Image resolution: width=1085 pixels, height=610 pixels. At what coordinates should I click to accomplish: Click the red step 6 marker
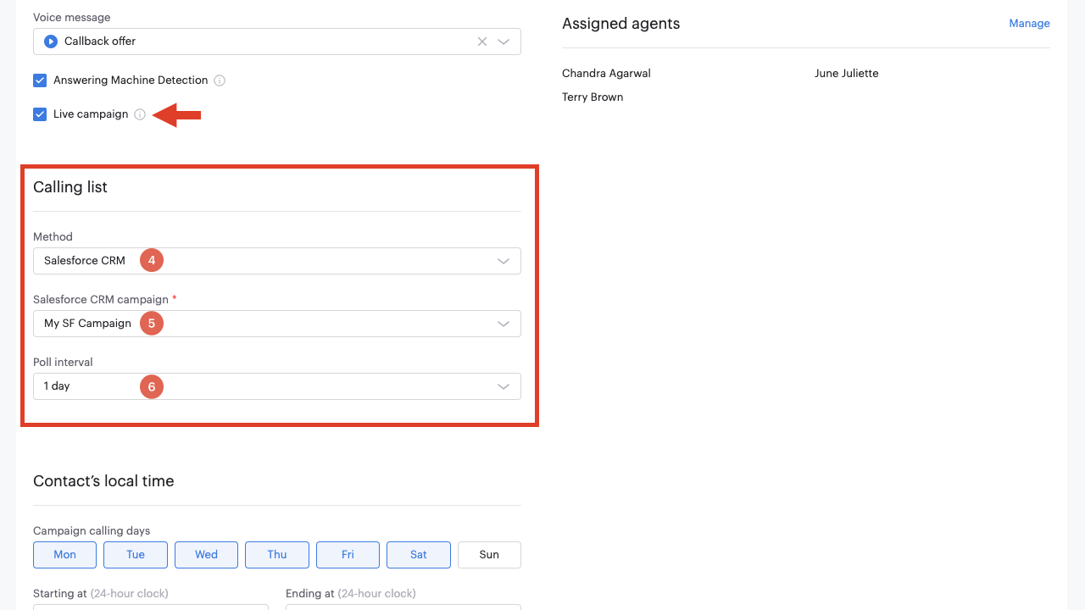pyautogui.click(x=152, y=386)
